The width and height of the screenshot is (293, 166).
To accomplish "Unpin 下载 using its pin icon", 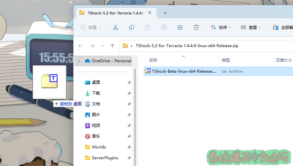I will (x=129, y=93).
